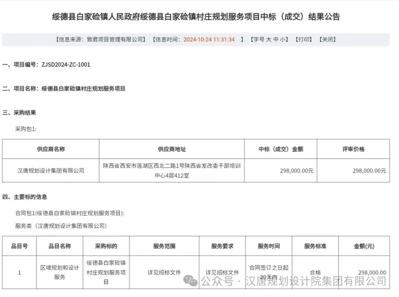
Task: Click the 品目号 column header
Action: [x=19, y=246]
